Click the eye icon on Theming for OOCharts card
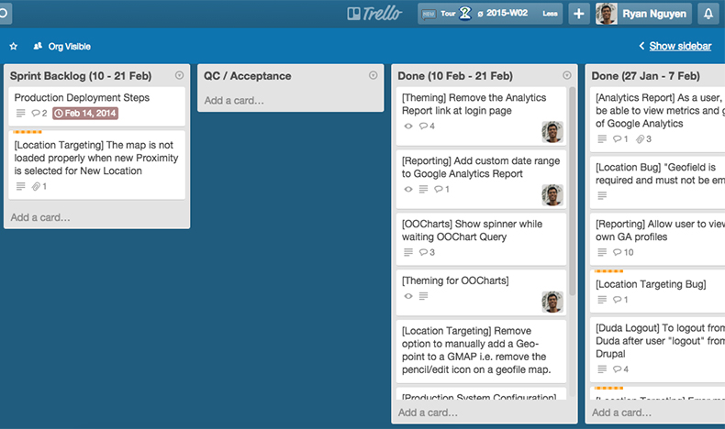The height and width of the screenshot is (429, 725). tap(408, 296)
